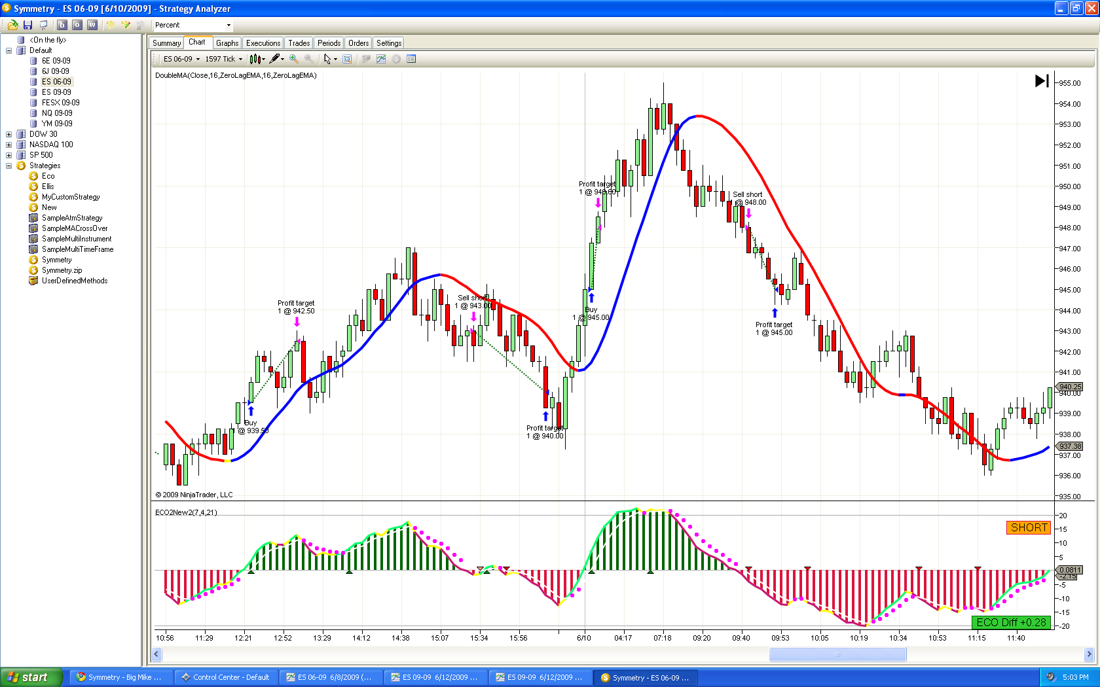Switch to the Executions tab
Screen dimensions: 1100x687
[x=263, y=43]
